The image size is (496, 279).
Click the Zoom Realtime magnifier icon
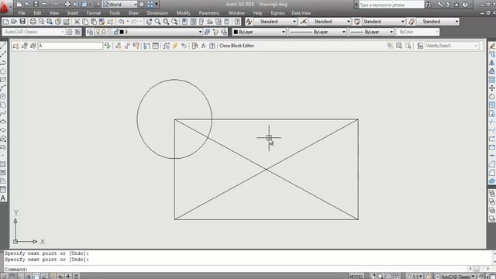tap(157, 22)
